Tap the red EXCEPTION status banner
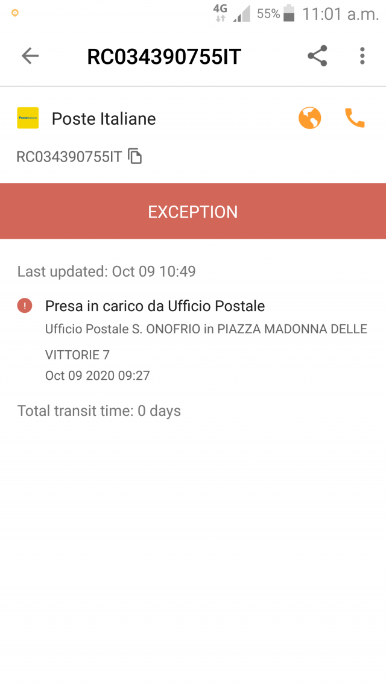The image size is (386, 686). 193,212
